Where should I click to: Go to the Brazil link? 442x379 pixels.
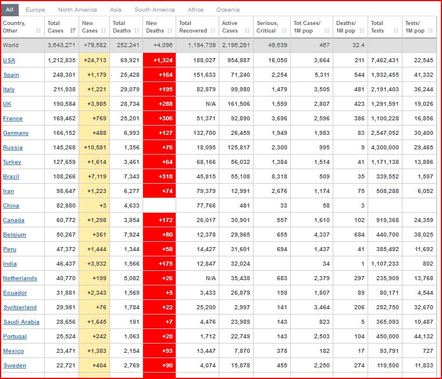coord(11,176)
